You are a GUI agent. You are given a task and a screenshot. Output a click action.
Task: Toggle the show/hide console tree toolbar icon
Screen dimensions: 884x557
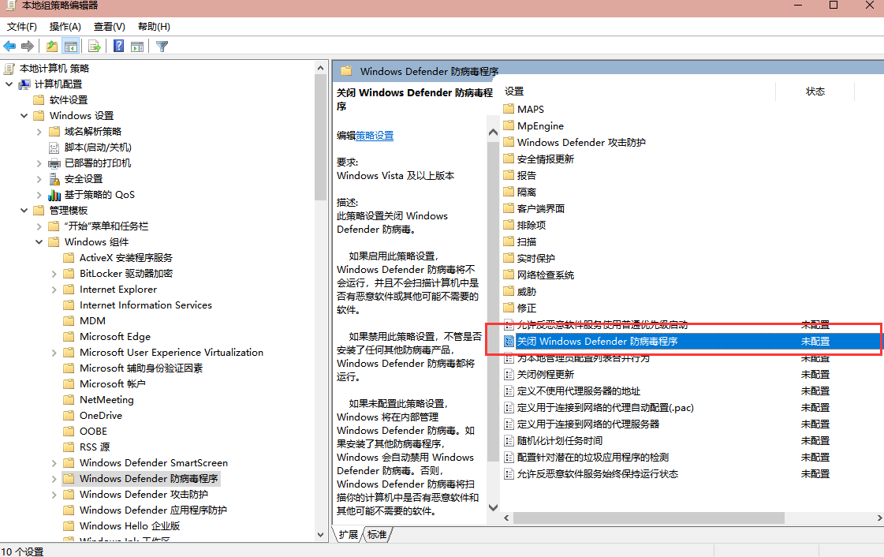(x=70, y=47)
